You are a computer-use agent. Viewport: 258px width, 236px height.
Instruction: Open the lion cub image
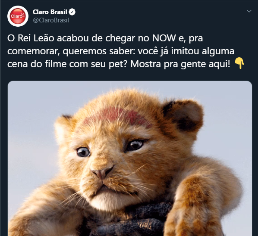point(130,158)
